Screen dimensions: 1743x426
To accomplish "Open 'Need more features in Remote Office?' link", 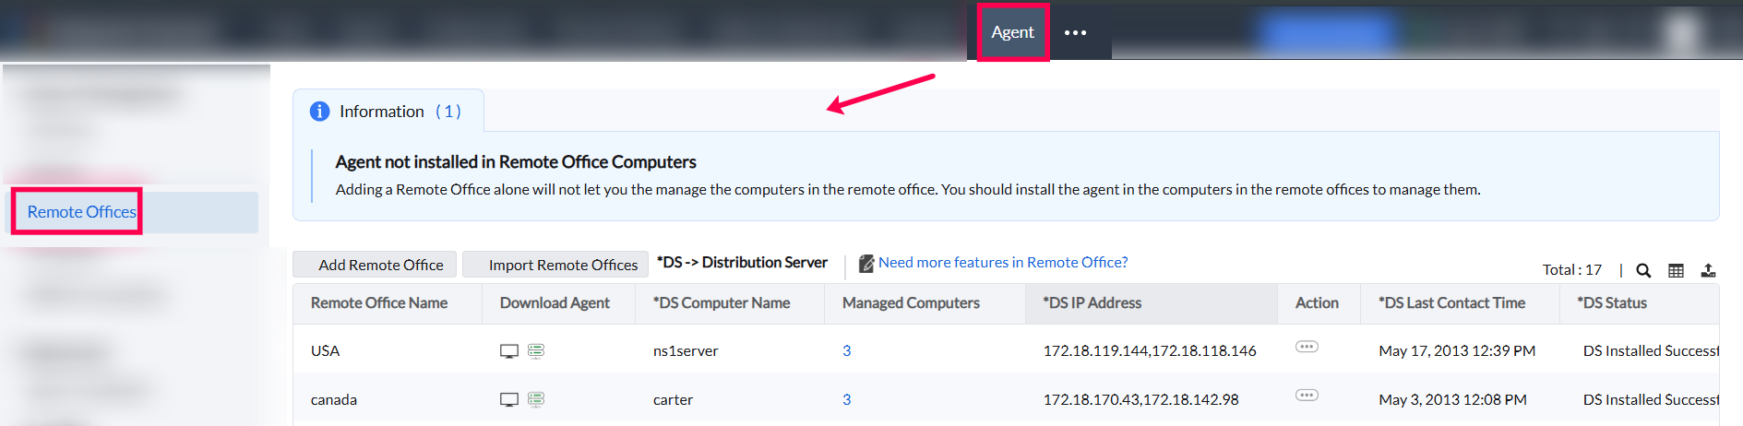I will click(1002, 263).
